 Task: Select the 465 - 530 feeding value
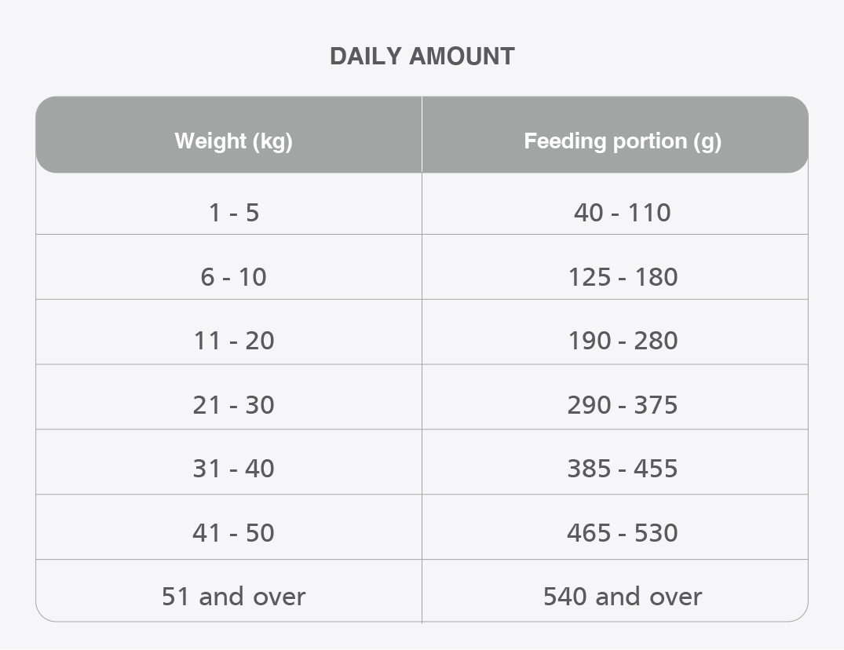pos(623,533)
